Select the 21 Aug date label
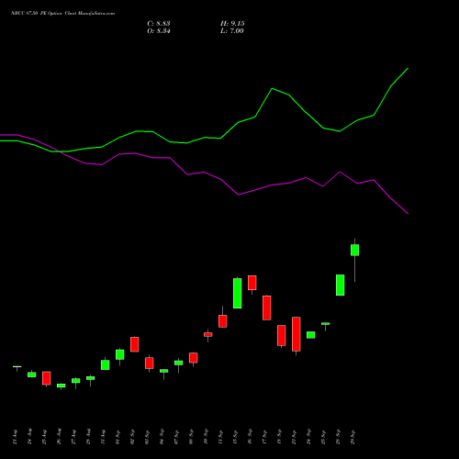 [x=15, y=437]
